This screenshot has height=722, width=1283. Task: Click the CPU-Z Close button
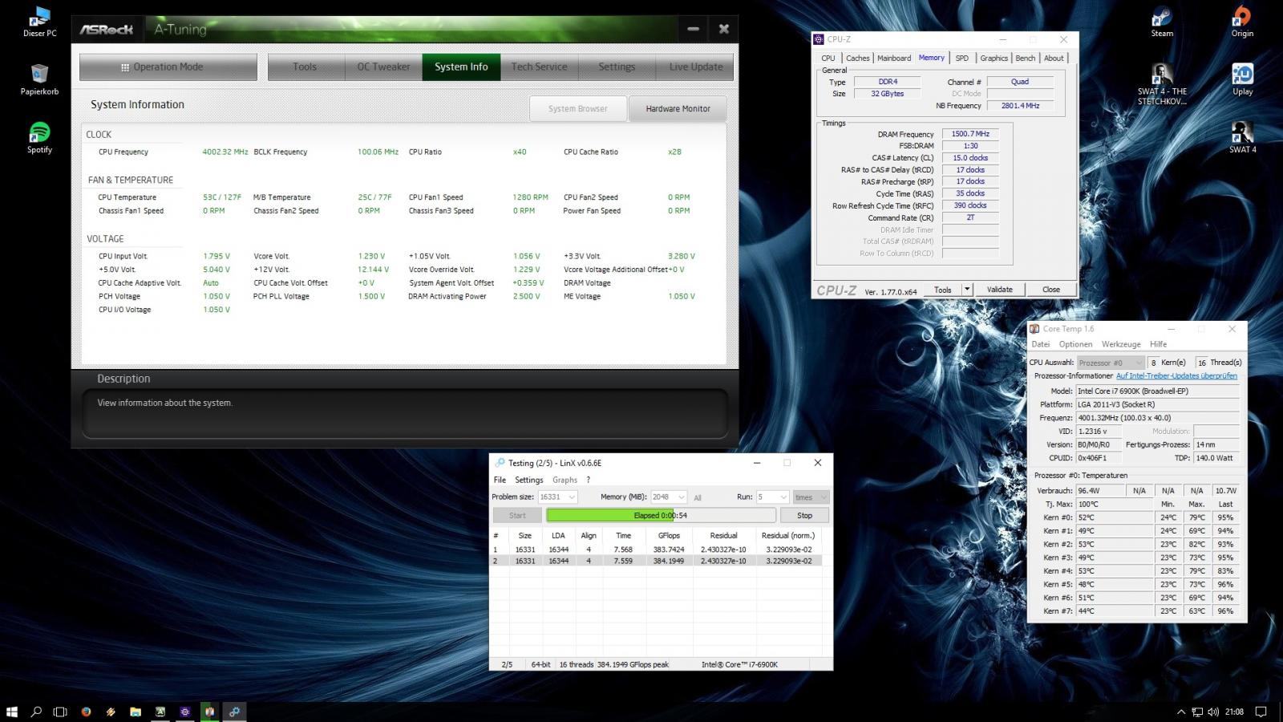(1051, 290)
